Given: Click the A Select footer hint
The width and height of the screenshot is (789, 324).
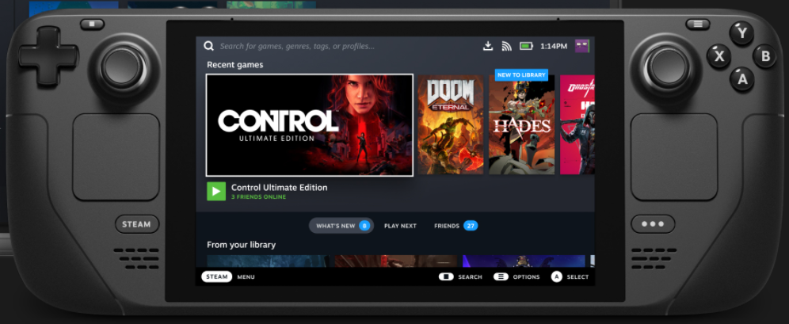Looking at the screenshot, I should point(570,276).
